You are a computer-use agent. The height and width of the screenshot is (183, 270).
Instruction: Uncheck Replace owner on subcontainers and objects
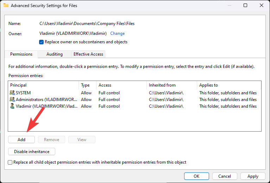tap(42, 42)
